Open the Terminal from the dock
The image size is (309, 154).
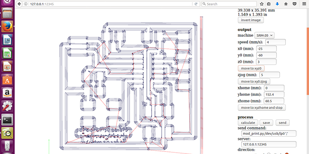(x=7, y=120)
